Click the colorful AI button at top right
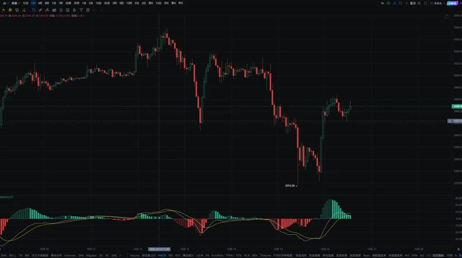462x258 pixels. click(x=453, y=3)
